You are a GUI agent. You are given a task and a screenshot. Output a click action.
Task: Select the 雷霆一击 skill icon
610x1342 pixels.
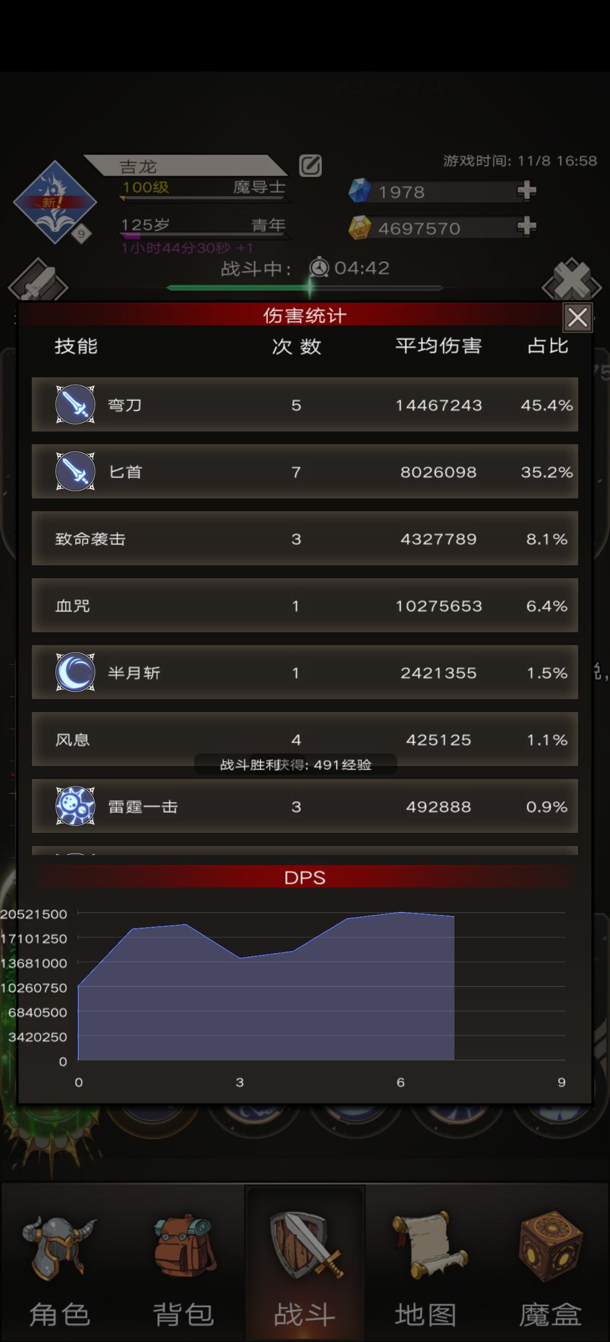76,806
